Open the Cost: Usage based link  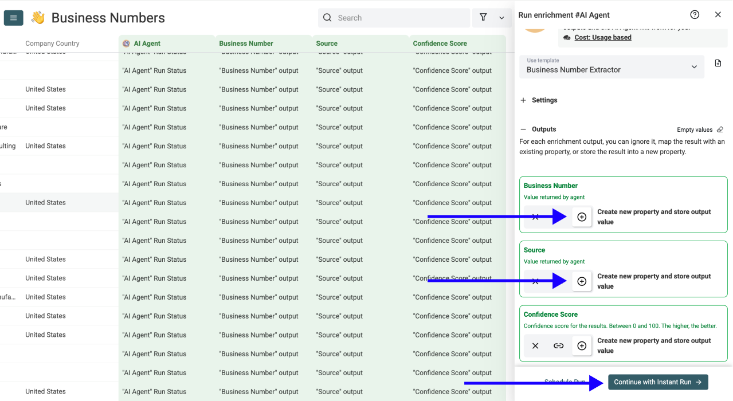click(602, 38)
